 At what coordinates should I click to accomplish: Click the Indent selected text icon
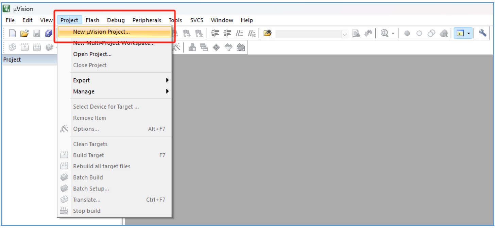click(215, 33)
